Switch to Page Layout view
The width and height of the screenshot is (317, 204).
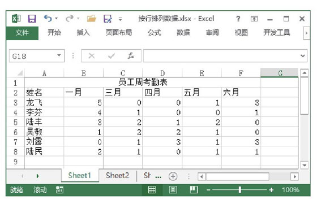coord(173,190)
